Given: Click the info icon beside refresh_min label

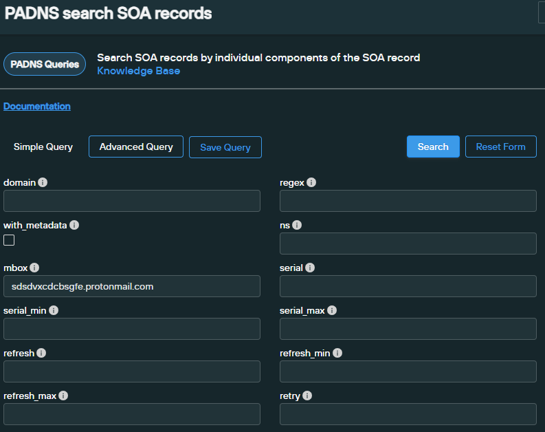Looking at the screenshot, I should [x=337, y=353].
